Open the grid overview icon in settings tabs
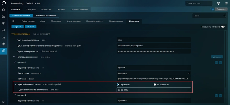Image resolution: width=230 pixels, height=105 pixels. pos(13,21)
